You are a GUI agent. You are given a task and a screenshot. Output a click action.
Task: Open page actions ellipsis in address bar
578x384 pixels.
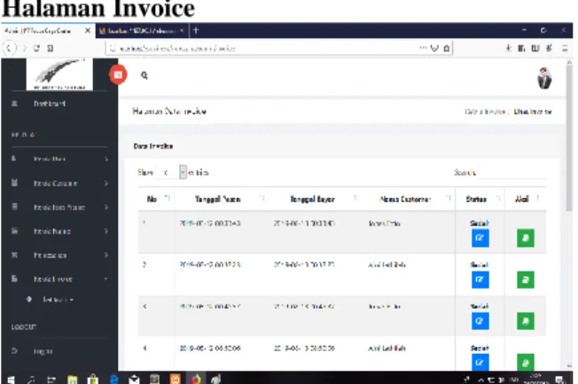tap(423, 48)
